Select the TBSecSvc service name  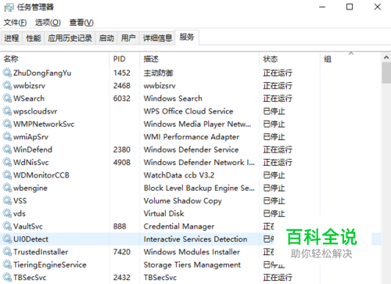point(30,277)
